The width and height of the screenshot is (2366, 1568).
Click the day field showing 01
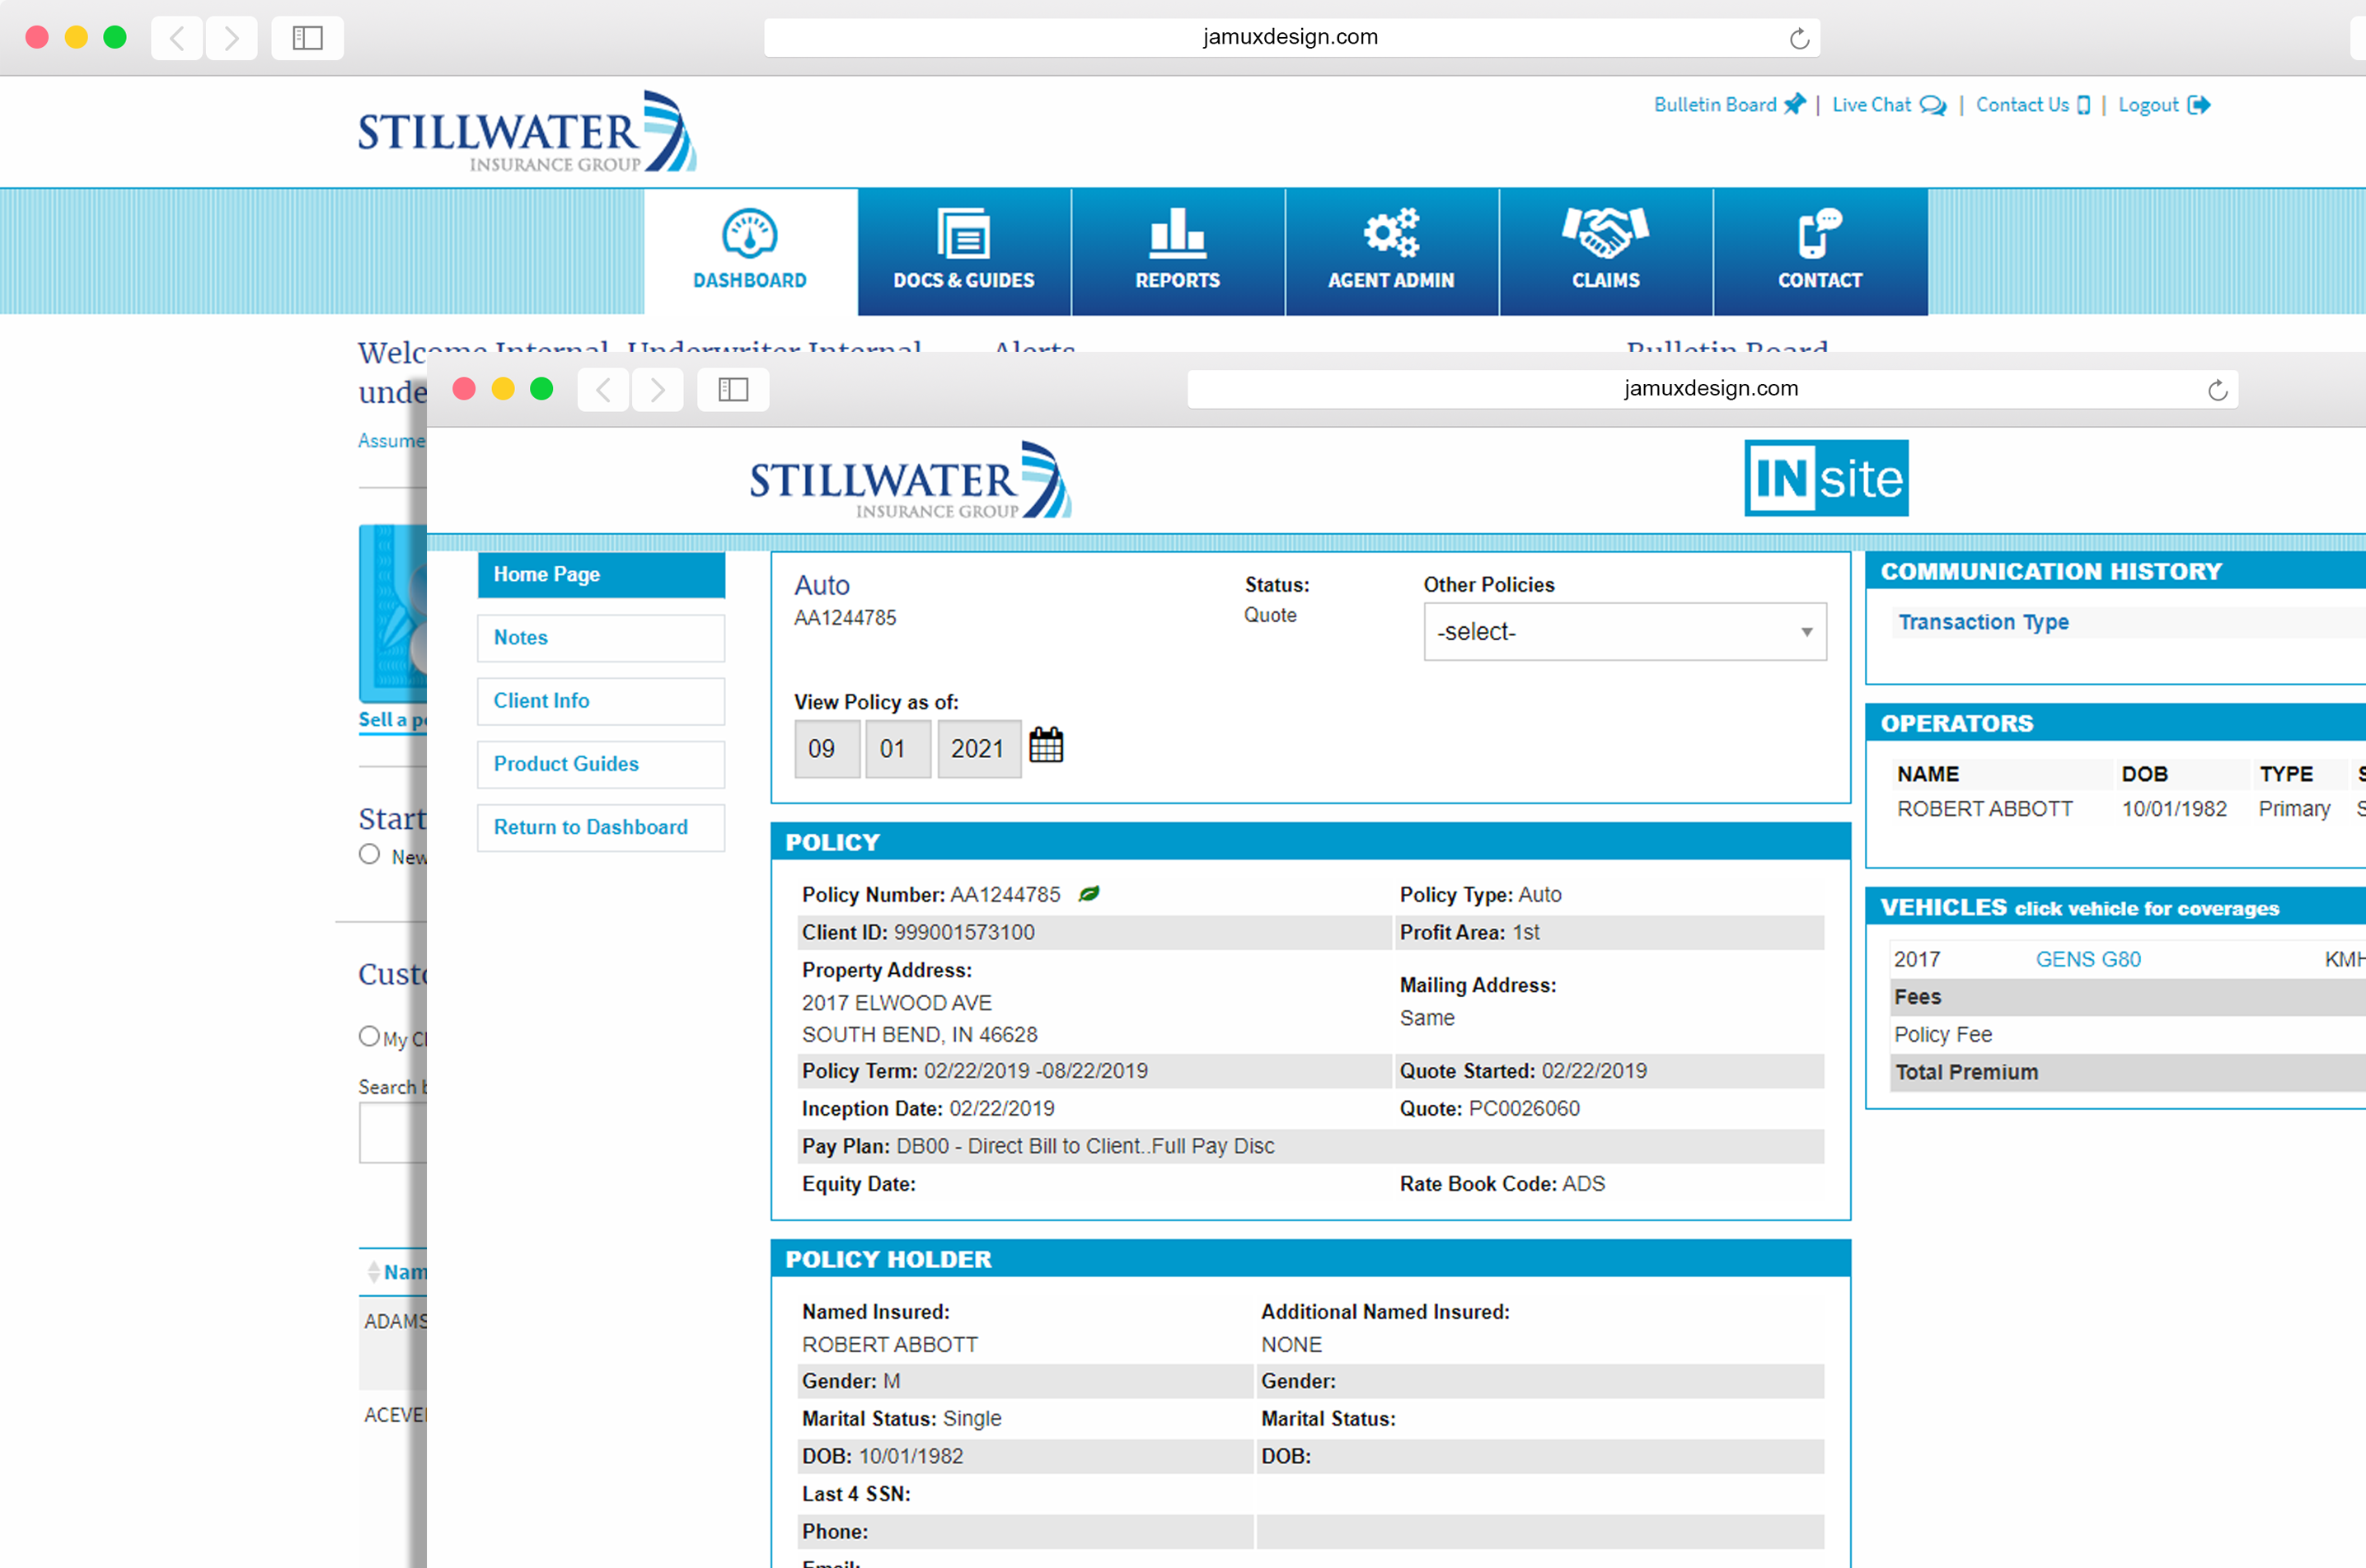[x=898, y=749]
